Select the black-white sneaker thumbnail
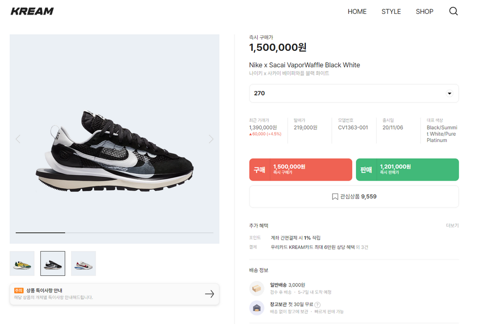This screenshot has width=496, height=324. pyautogui.click(x=53, y=264)
